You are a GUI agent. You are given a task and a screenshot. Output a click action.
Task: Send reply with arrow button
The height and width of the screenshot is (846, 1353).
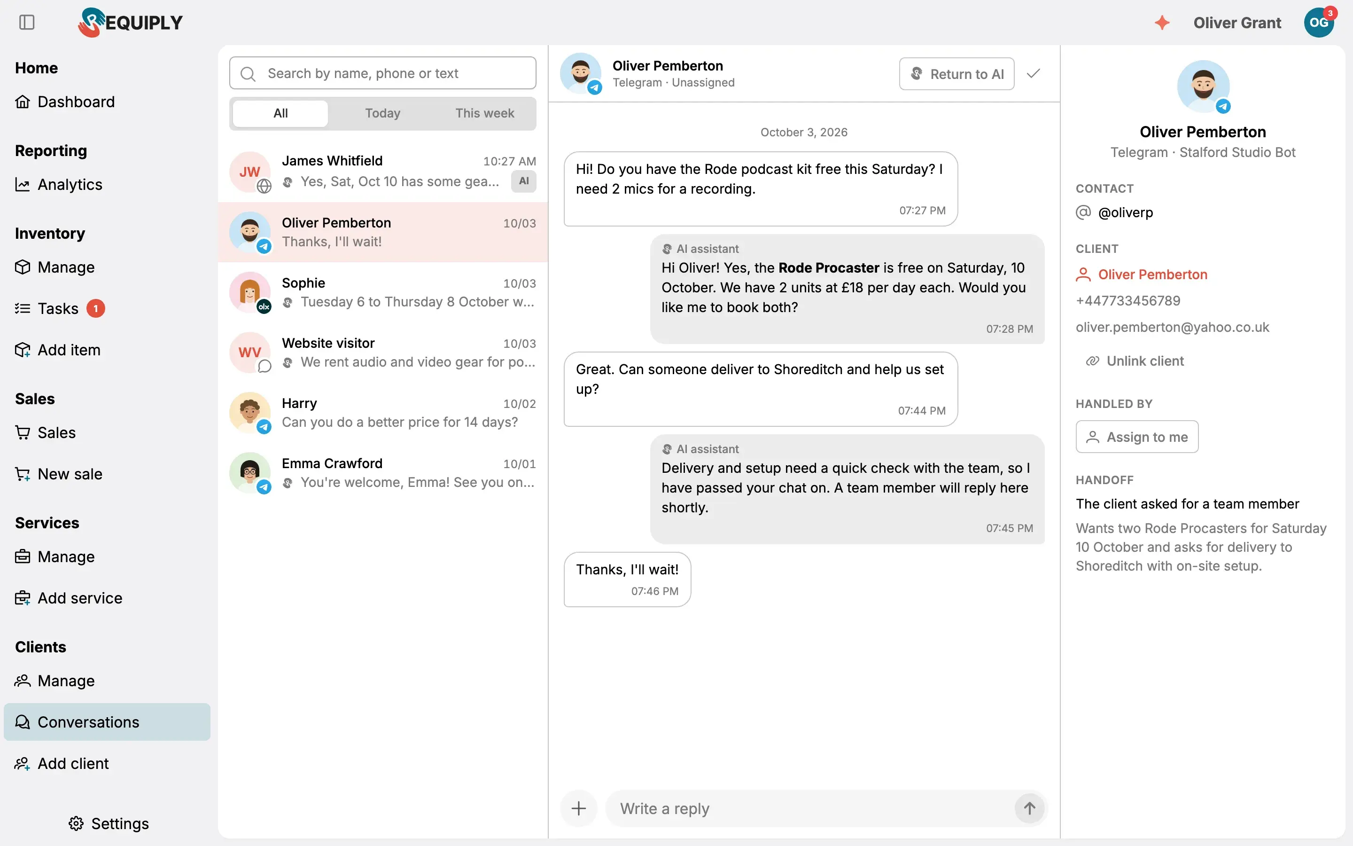pyautogui.click(x=1029, y=808)
